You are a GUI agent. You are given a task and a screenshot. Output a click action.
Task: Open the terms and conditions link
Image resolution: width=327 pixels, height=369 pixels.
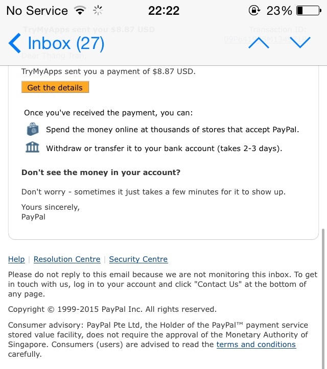click(256, 345)
